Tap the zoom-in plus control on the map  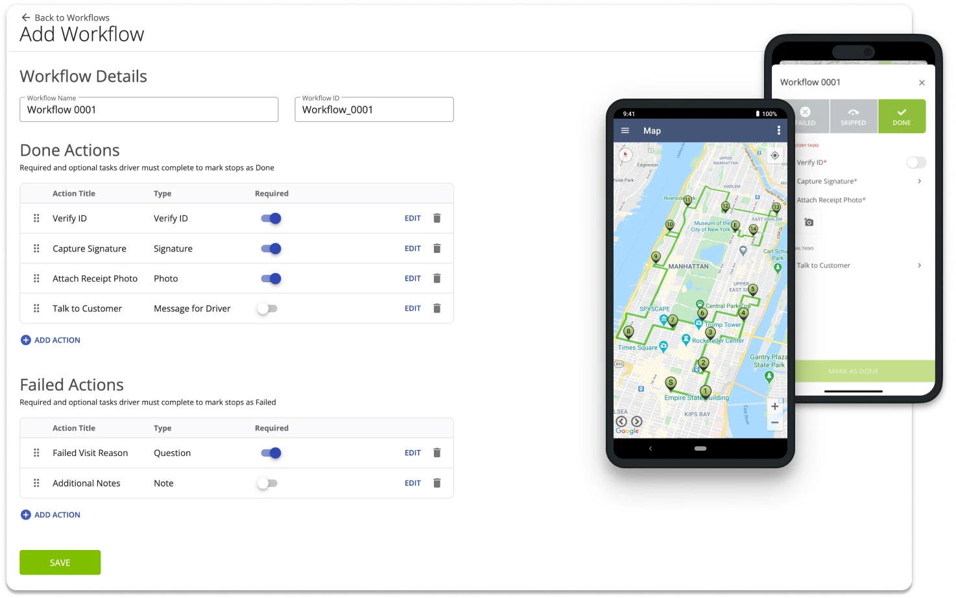click(x=774, y=405)
